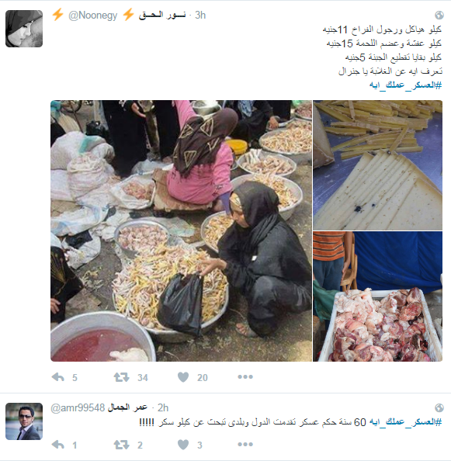This screenshot has width=451, height=461.
Task: View the raw meat scraps photo
Action: (377, 296)
